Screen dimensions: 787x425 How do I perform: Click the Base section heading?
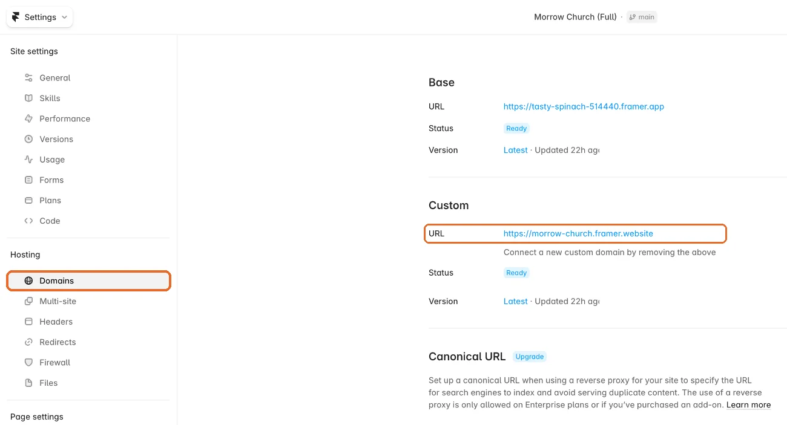(x=441, y=82)
